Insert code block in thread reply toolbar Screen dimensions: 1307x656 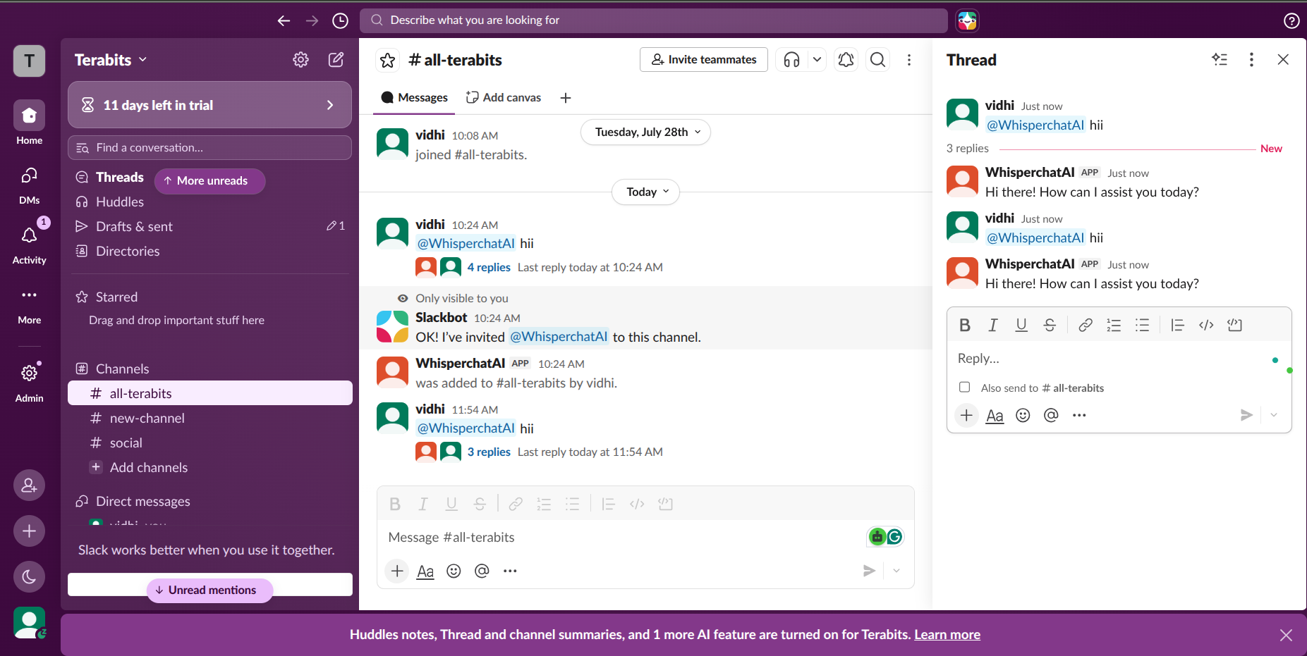(x=1234, y=325)
